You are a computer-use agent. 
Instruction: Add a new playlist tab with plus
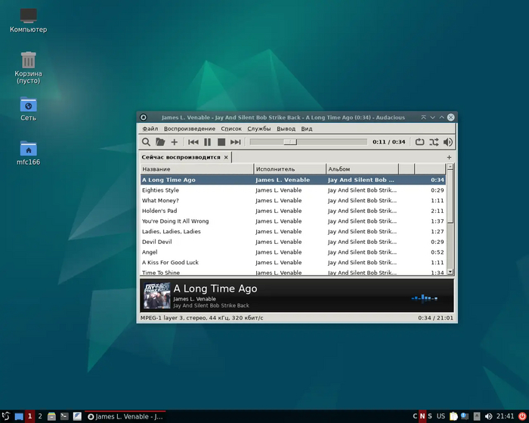(449, 157)
